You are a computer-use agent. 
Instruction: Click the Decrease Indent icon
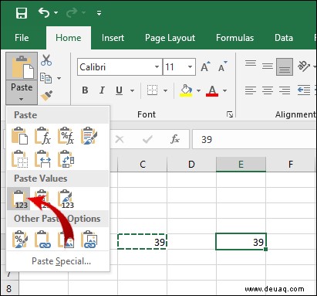304,90
